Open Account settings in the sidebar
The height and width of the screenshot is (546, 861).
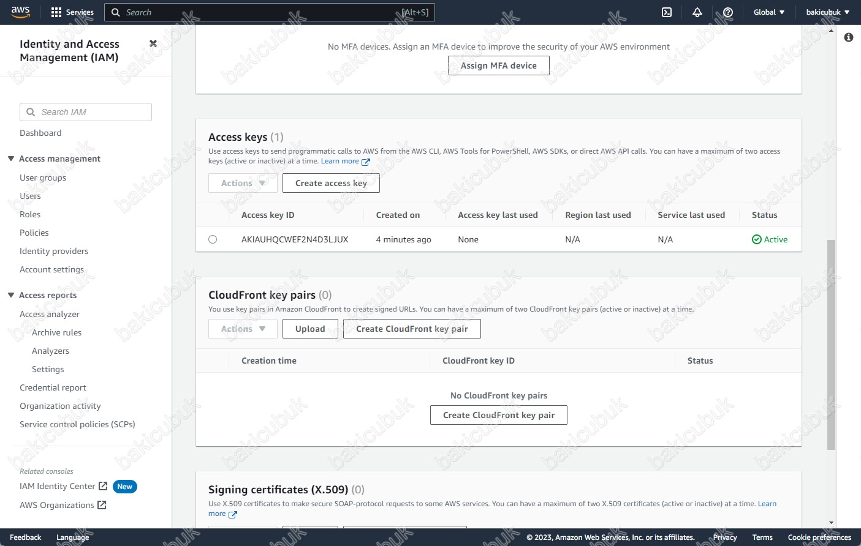click(x=51, y=269)
